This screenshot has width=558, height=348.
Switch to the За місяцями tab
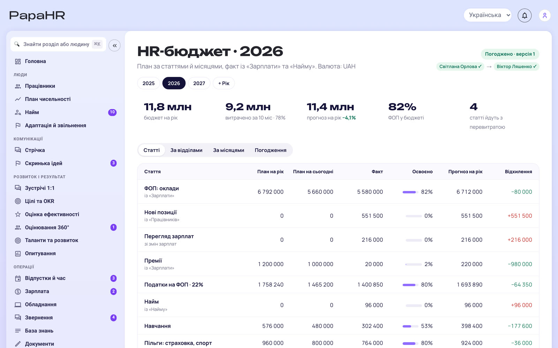click(x=228, y=150)
